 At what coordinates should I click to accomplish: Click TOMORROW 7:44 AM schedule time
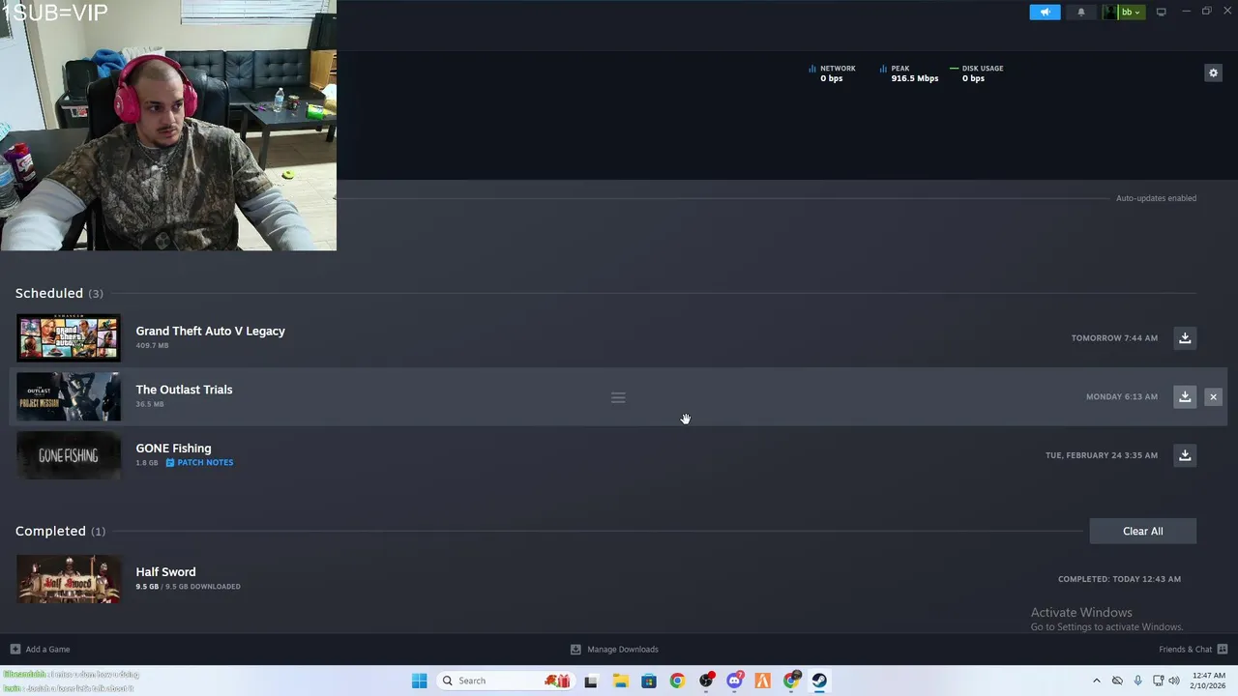coord(1114,338)
